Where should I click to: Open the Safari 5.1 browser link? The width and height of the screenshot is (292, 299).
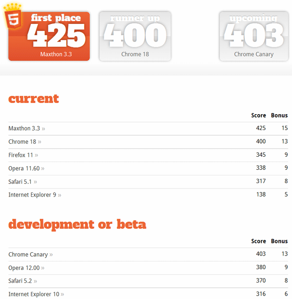coord(20,182)
